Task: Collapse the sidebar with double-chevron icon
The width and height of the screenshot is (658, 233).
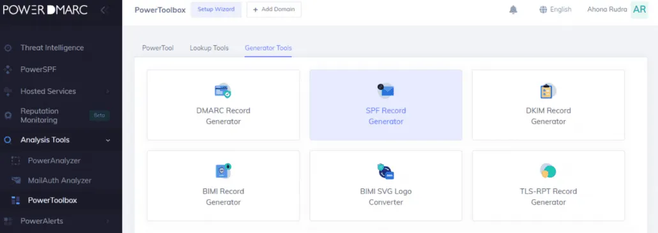Action: 105,10
